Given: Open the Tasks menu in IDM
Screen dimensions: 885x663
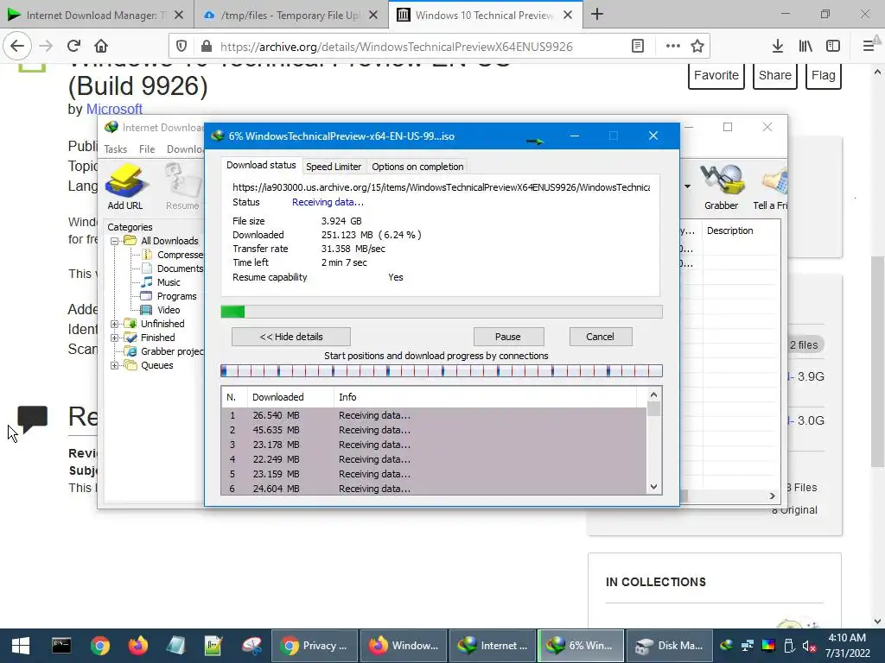Looking at the screenshot, I should [116, 148].
